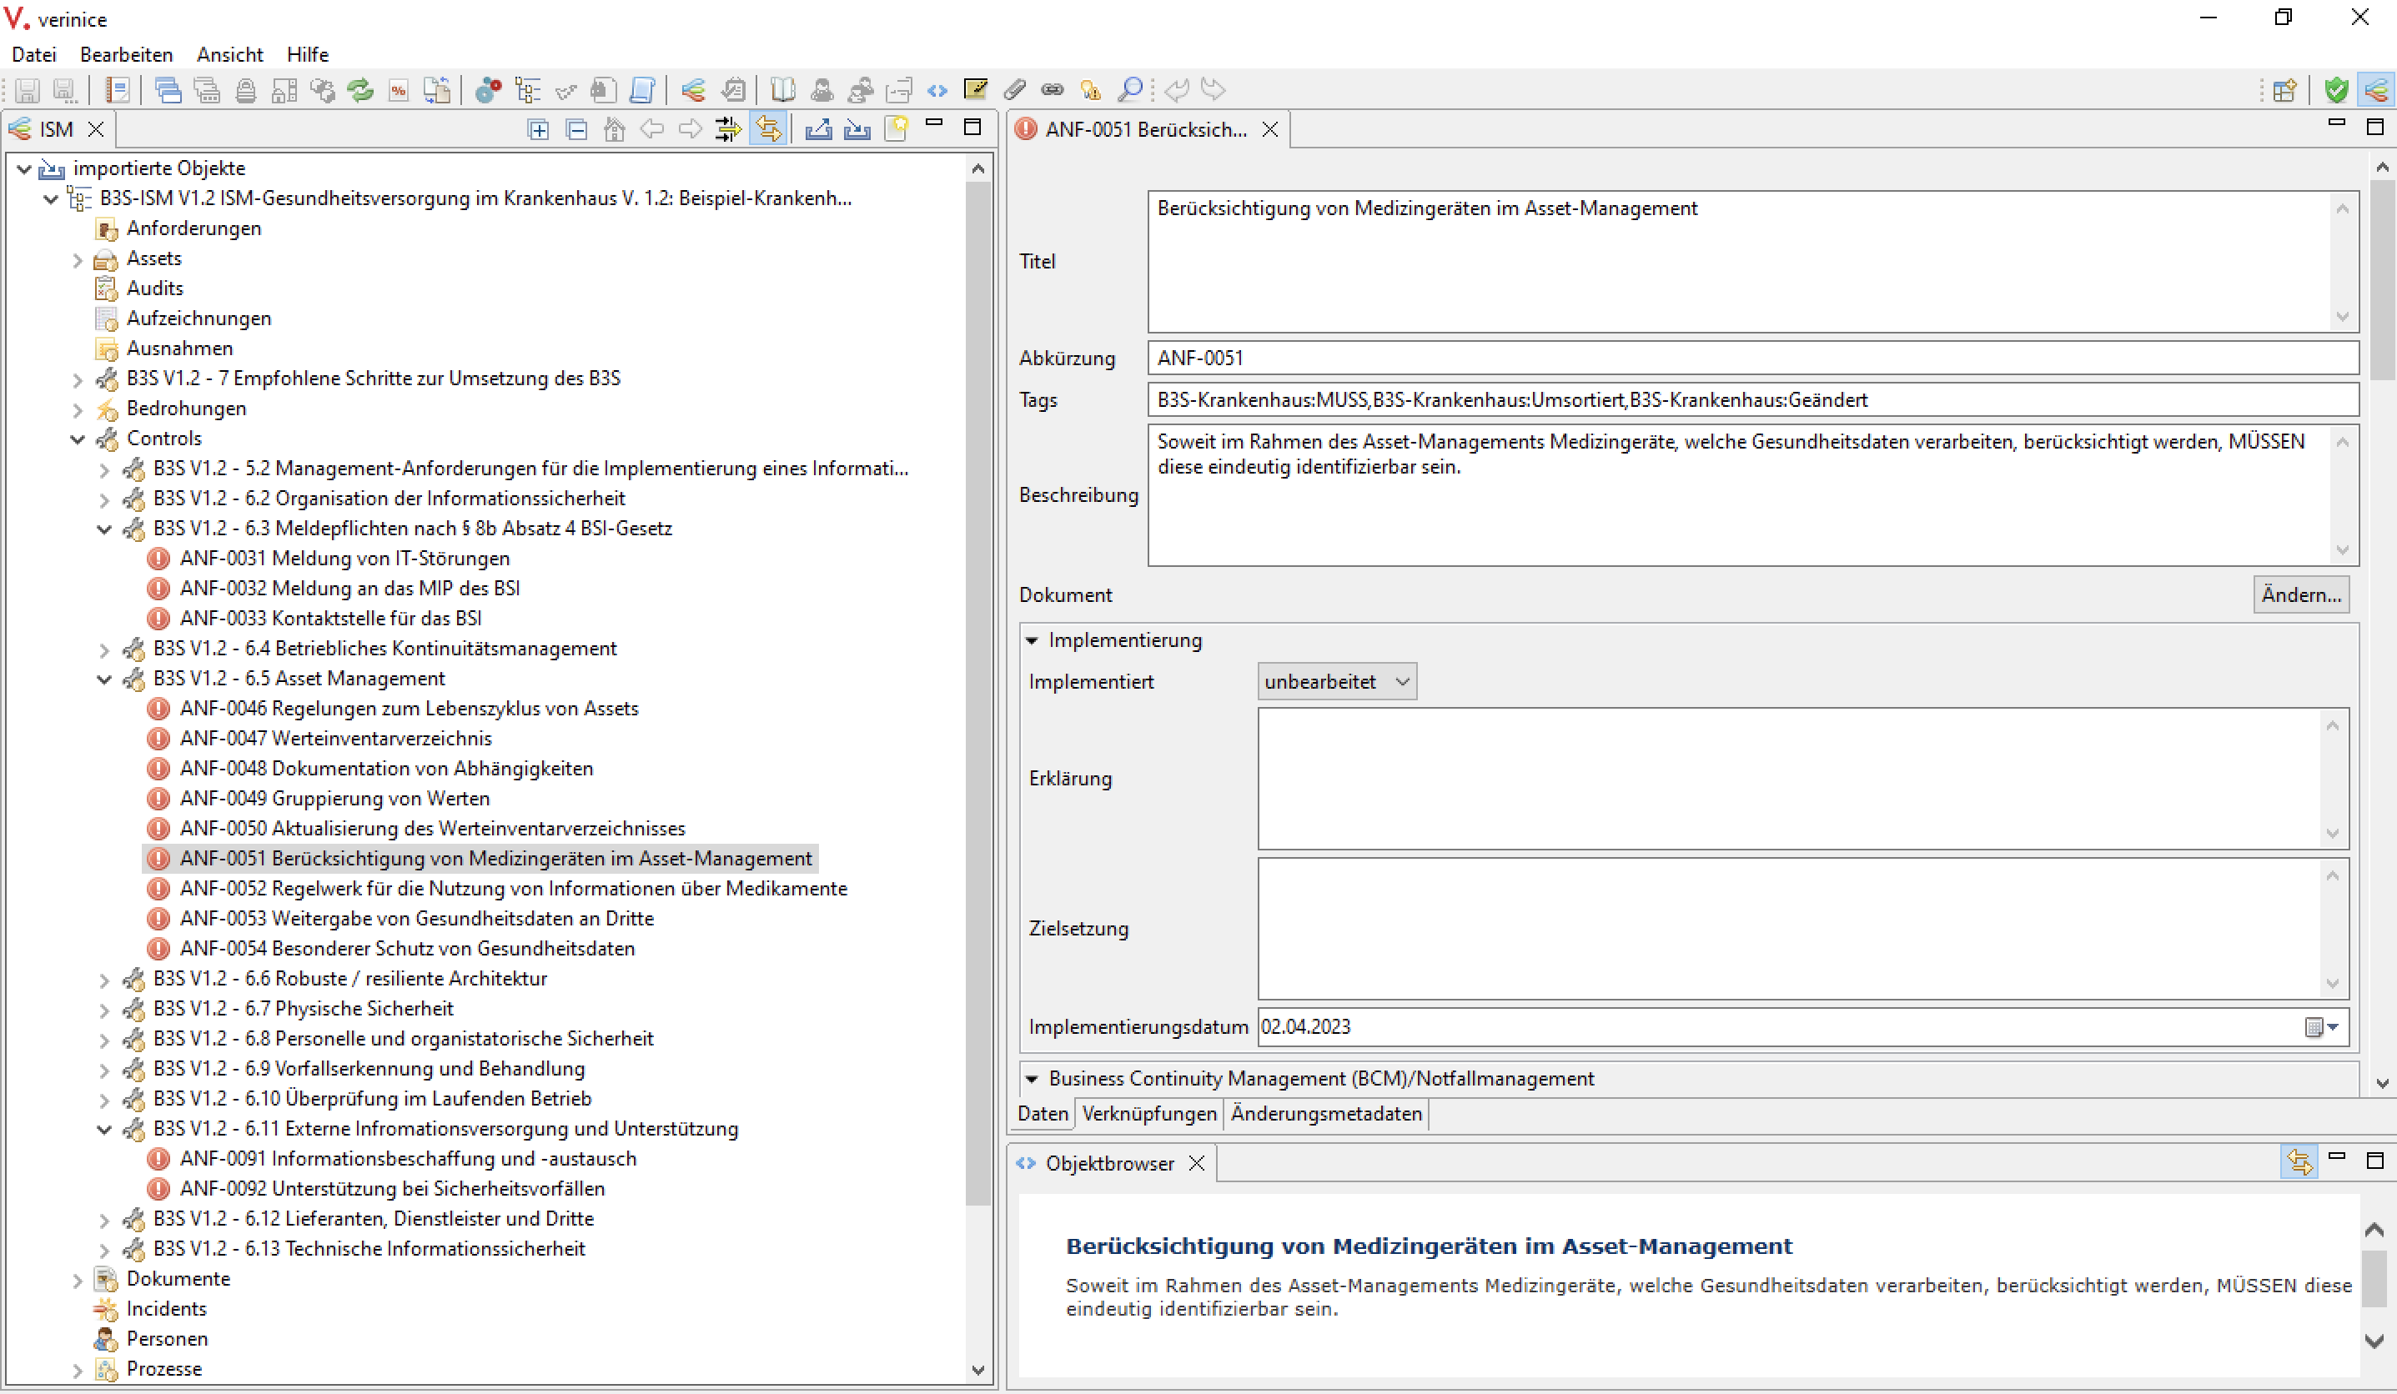Open the Bearbeiten menu
2397x1394 pixels.
(127, 54)
